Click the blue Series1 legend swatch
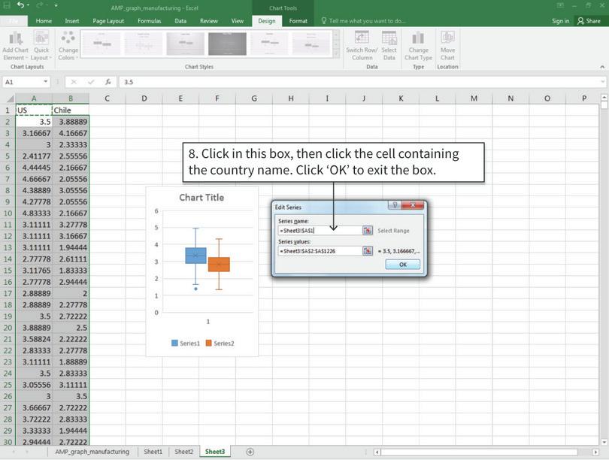Viewport: 609px width, 460px height. [175, 343]
